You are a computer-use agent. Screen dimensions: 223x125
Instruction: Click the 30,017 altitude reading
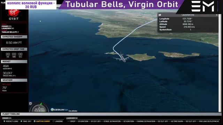tap(7, 73)
